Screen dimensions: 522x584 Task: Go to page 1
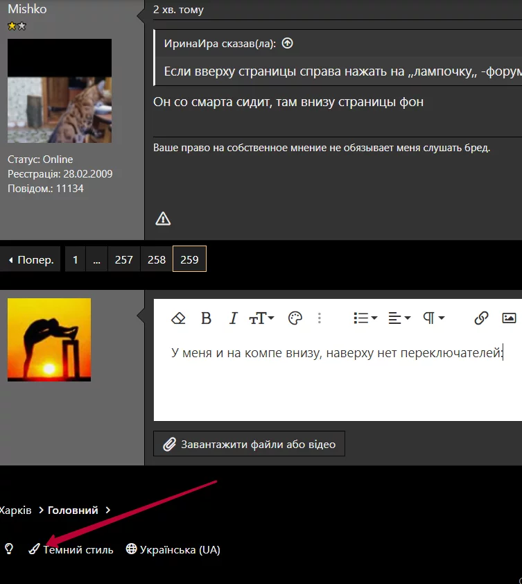[x=75, y=259]
